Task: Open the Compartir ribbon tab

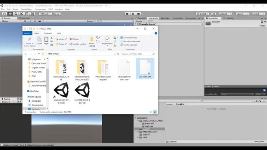Action: click(48, 33)
